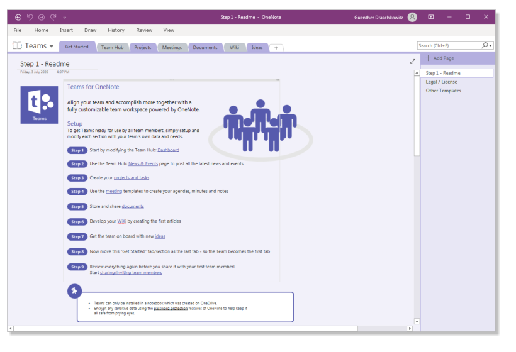
Task: Switch to the Documents section tab
Action: 205,47
